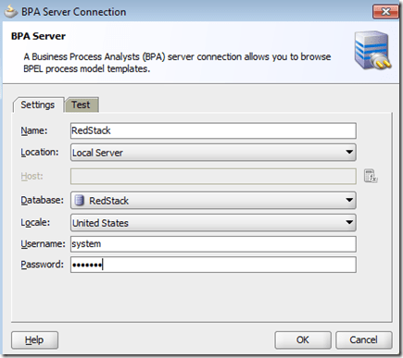
Task: Focus the Username field containing system
Action: [213, 244]
